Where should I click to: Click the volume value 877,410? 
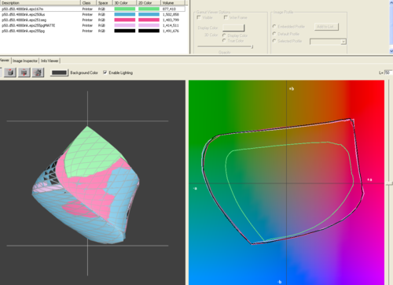click(x=169, y=9)
